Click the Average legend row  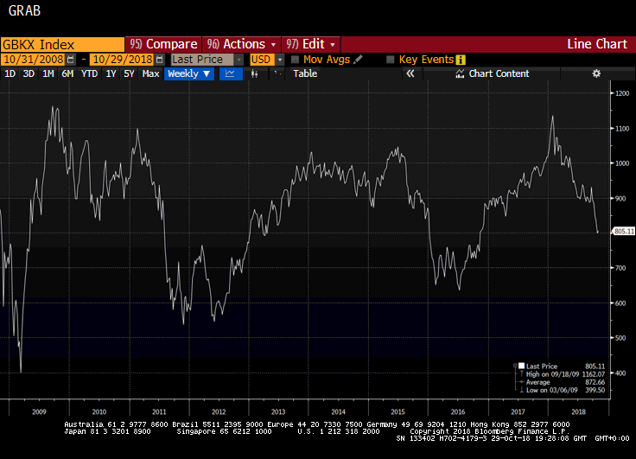pyautogui.click(x=560, y=382)
